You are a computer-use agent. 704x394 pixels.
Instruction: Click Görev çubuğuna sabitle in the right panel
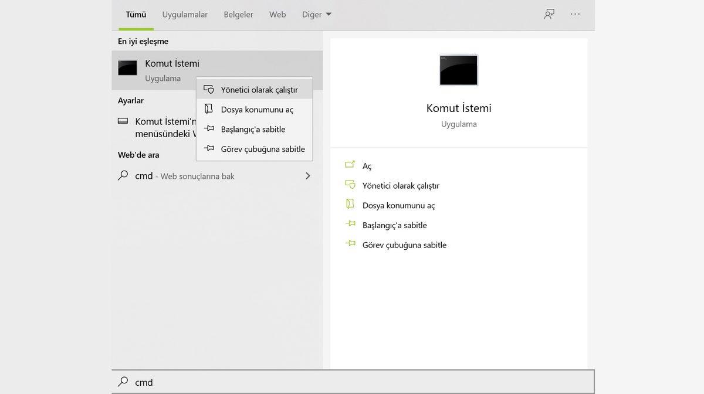coord(404,244)
